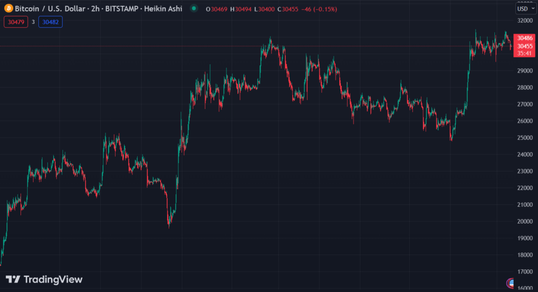Viewport: 538px width, 292px height.
Task: Click 18000 on the price scale
Action: (525, 255)
